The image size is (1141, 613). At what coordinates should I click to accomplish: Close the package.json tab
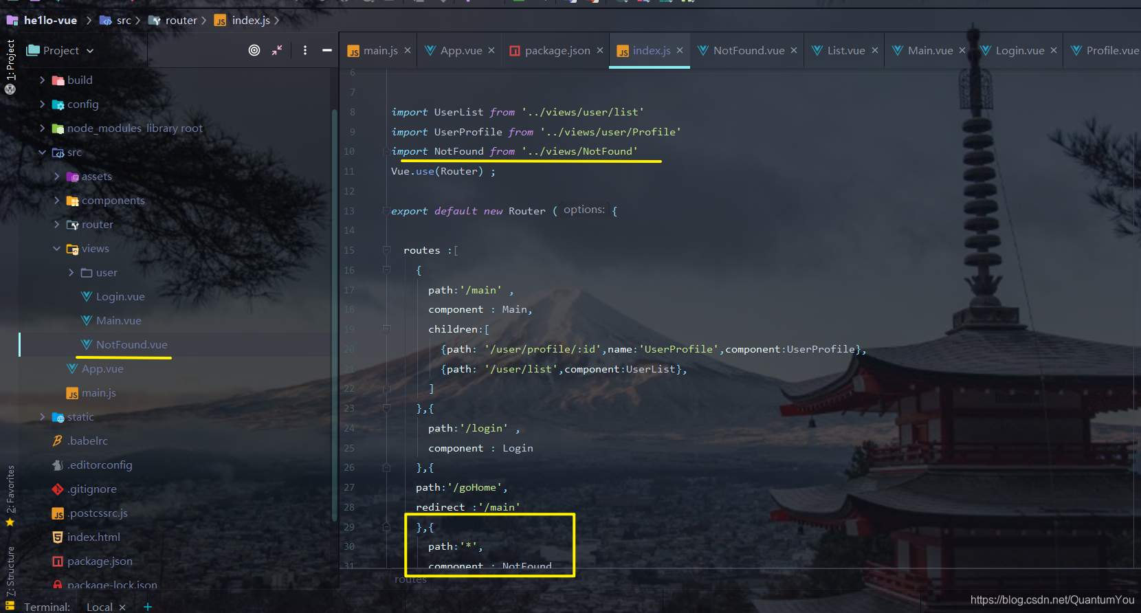tap(600, 51)
